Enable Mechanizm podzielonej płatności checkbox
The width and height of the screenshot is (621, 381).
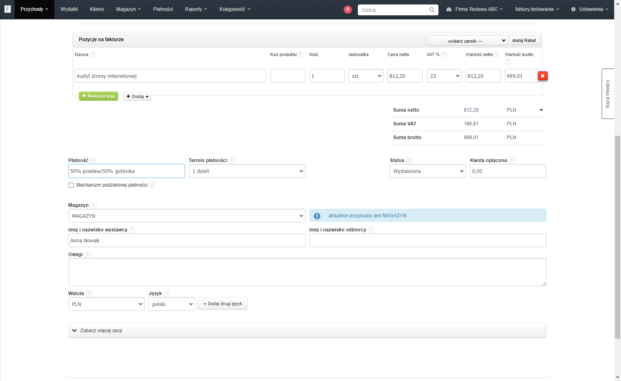click(x=71, y=185)
